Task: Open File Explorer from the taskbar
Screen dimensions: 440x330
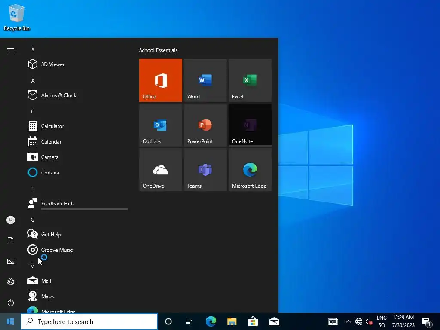Action: 232,321
